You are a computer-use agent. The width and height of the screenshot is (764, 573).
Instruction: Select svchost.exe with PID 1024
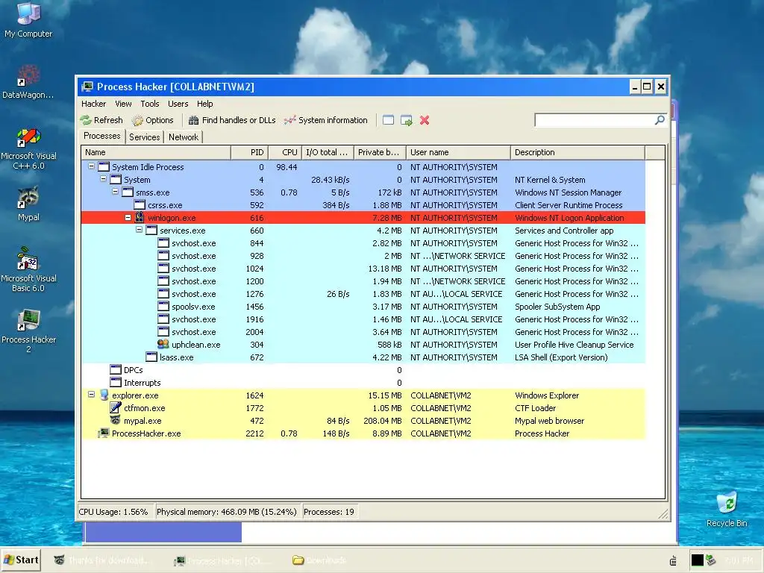363,269
